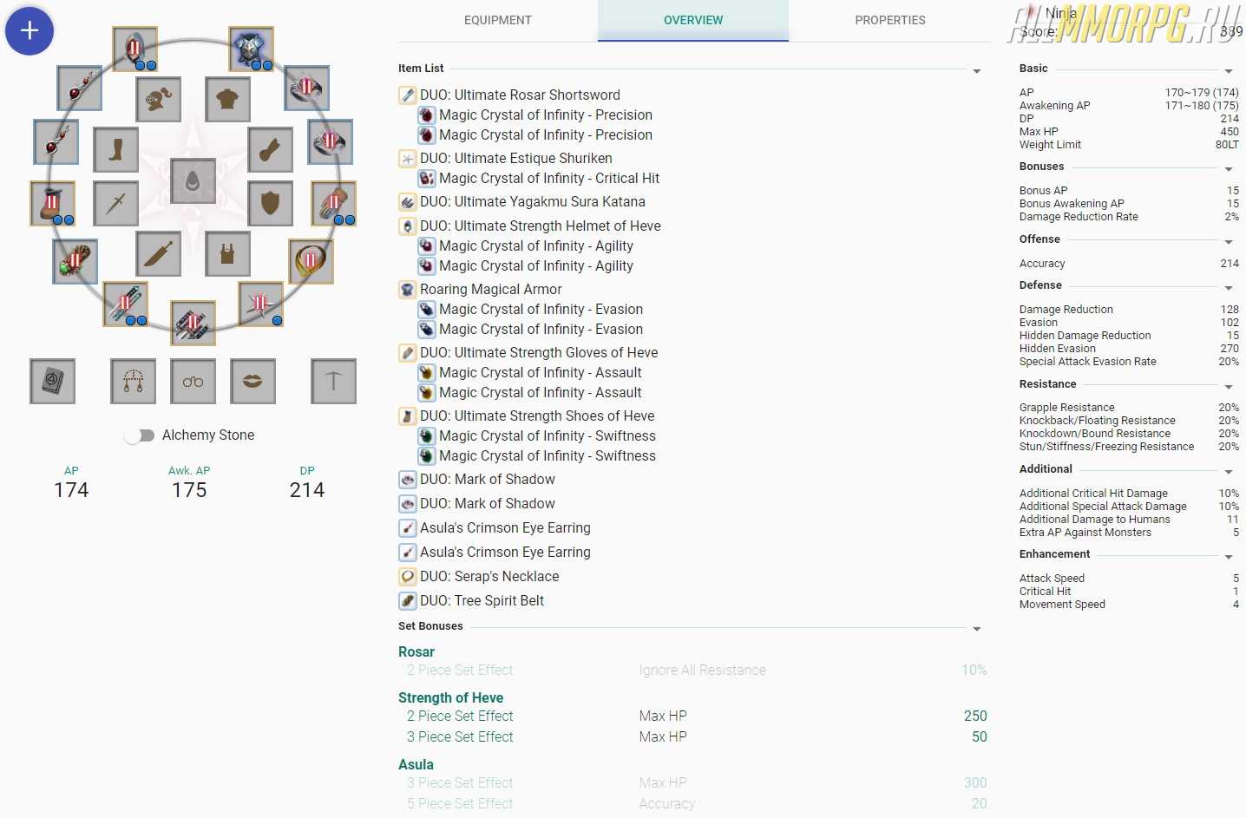Select the costume shirt slot
Image resolution: width=1246 pixels, height=818 pixels.
click(x=227, y=99)
